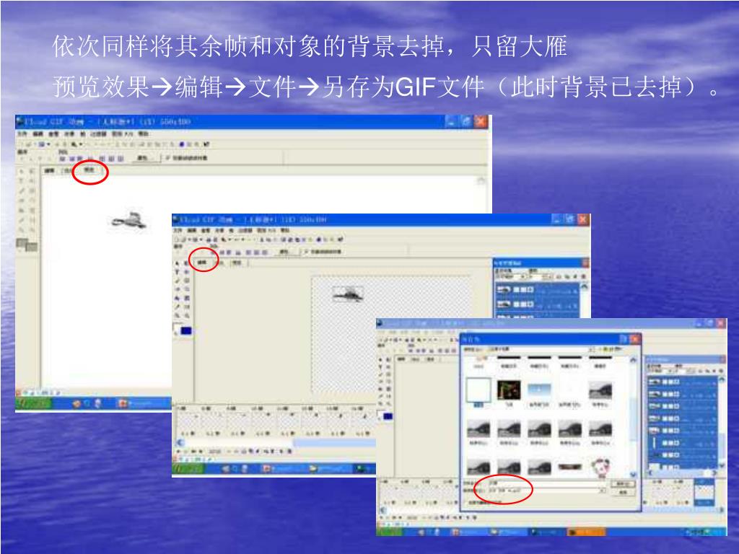The image size is (739, 554).
Task: Switch to Preview tab in middle window
Action: tap(237, 263)
